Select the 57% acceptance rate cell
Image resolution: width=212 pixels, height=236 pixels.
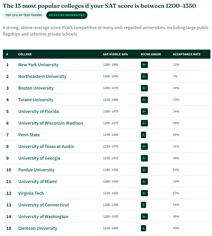pyautogui.click(x=176, y=193)
